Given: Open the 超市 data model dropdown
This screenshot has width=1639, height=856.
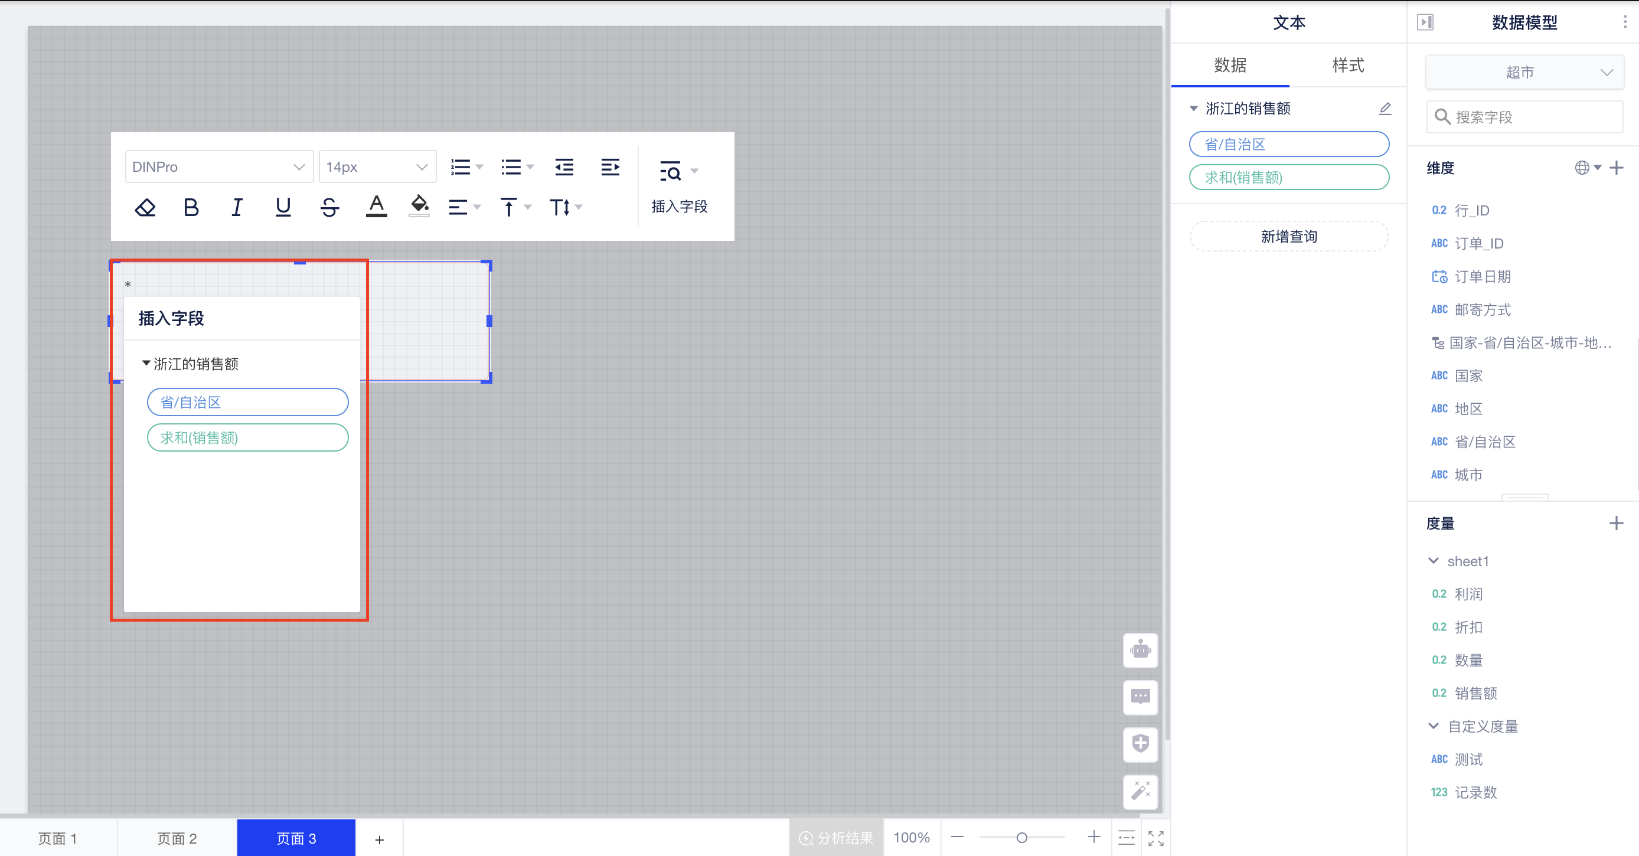Looking at the screenshot, I should (x=1524, y=72).
